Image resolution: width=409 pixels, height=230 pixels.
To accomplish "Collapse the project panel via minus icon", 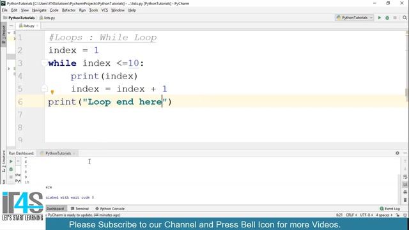I will [11, 26].
